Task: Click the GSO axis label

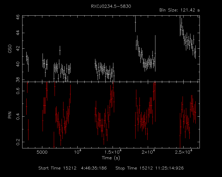Action: (x=10, y=49)
